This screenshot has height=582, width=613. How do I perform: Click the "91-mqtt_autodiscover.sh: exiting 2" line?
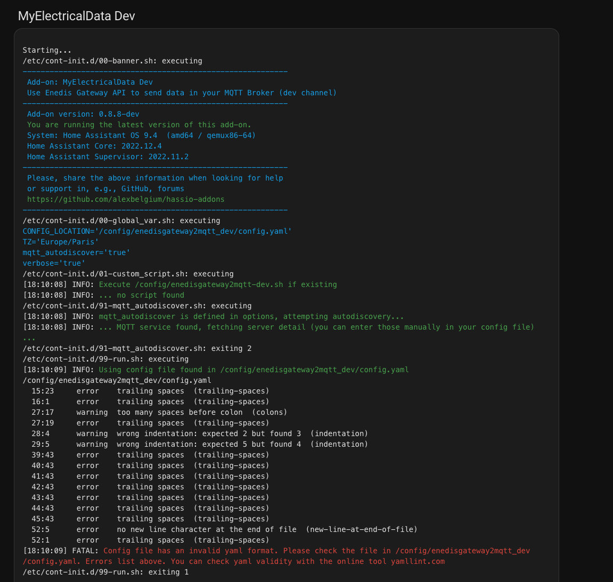[137, 348]
